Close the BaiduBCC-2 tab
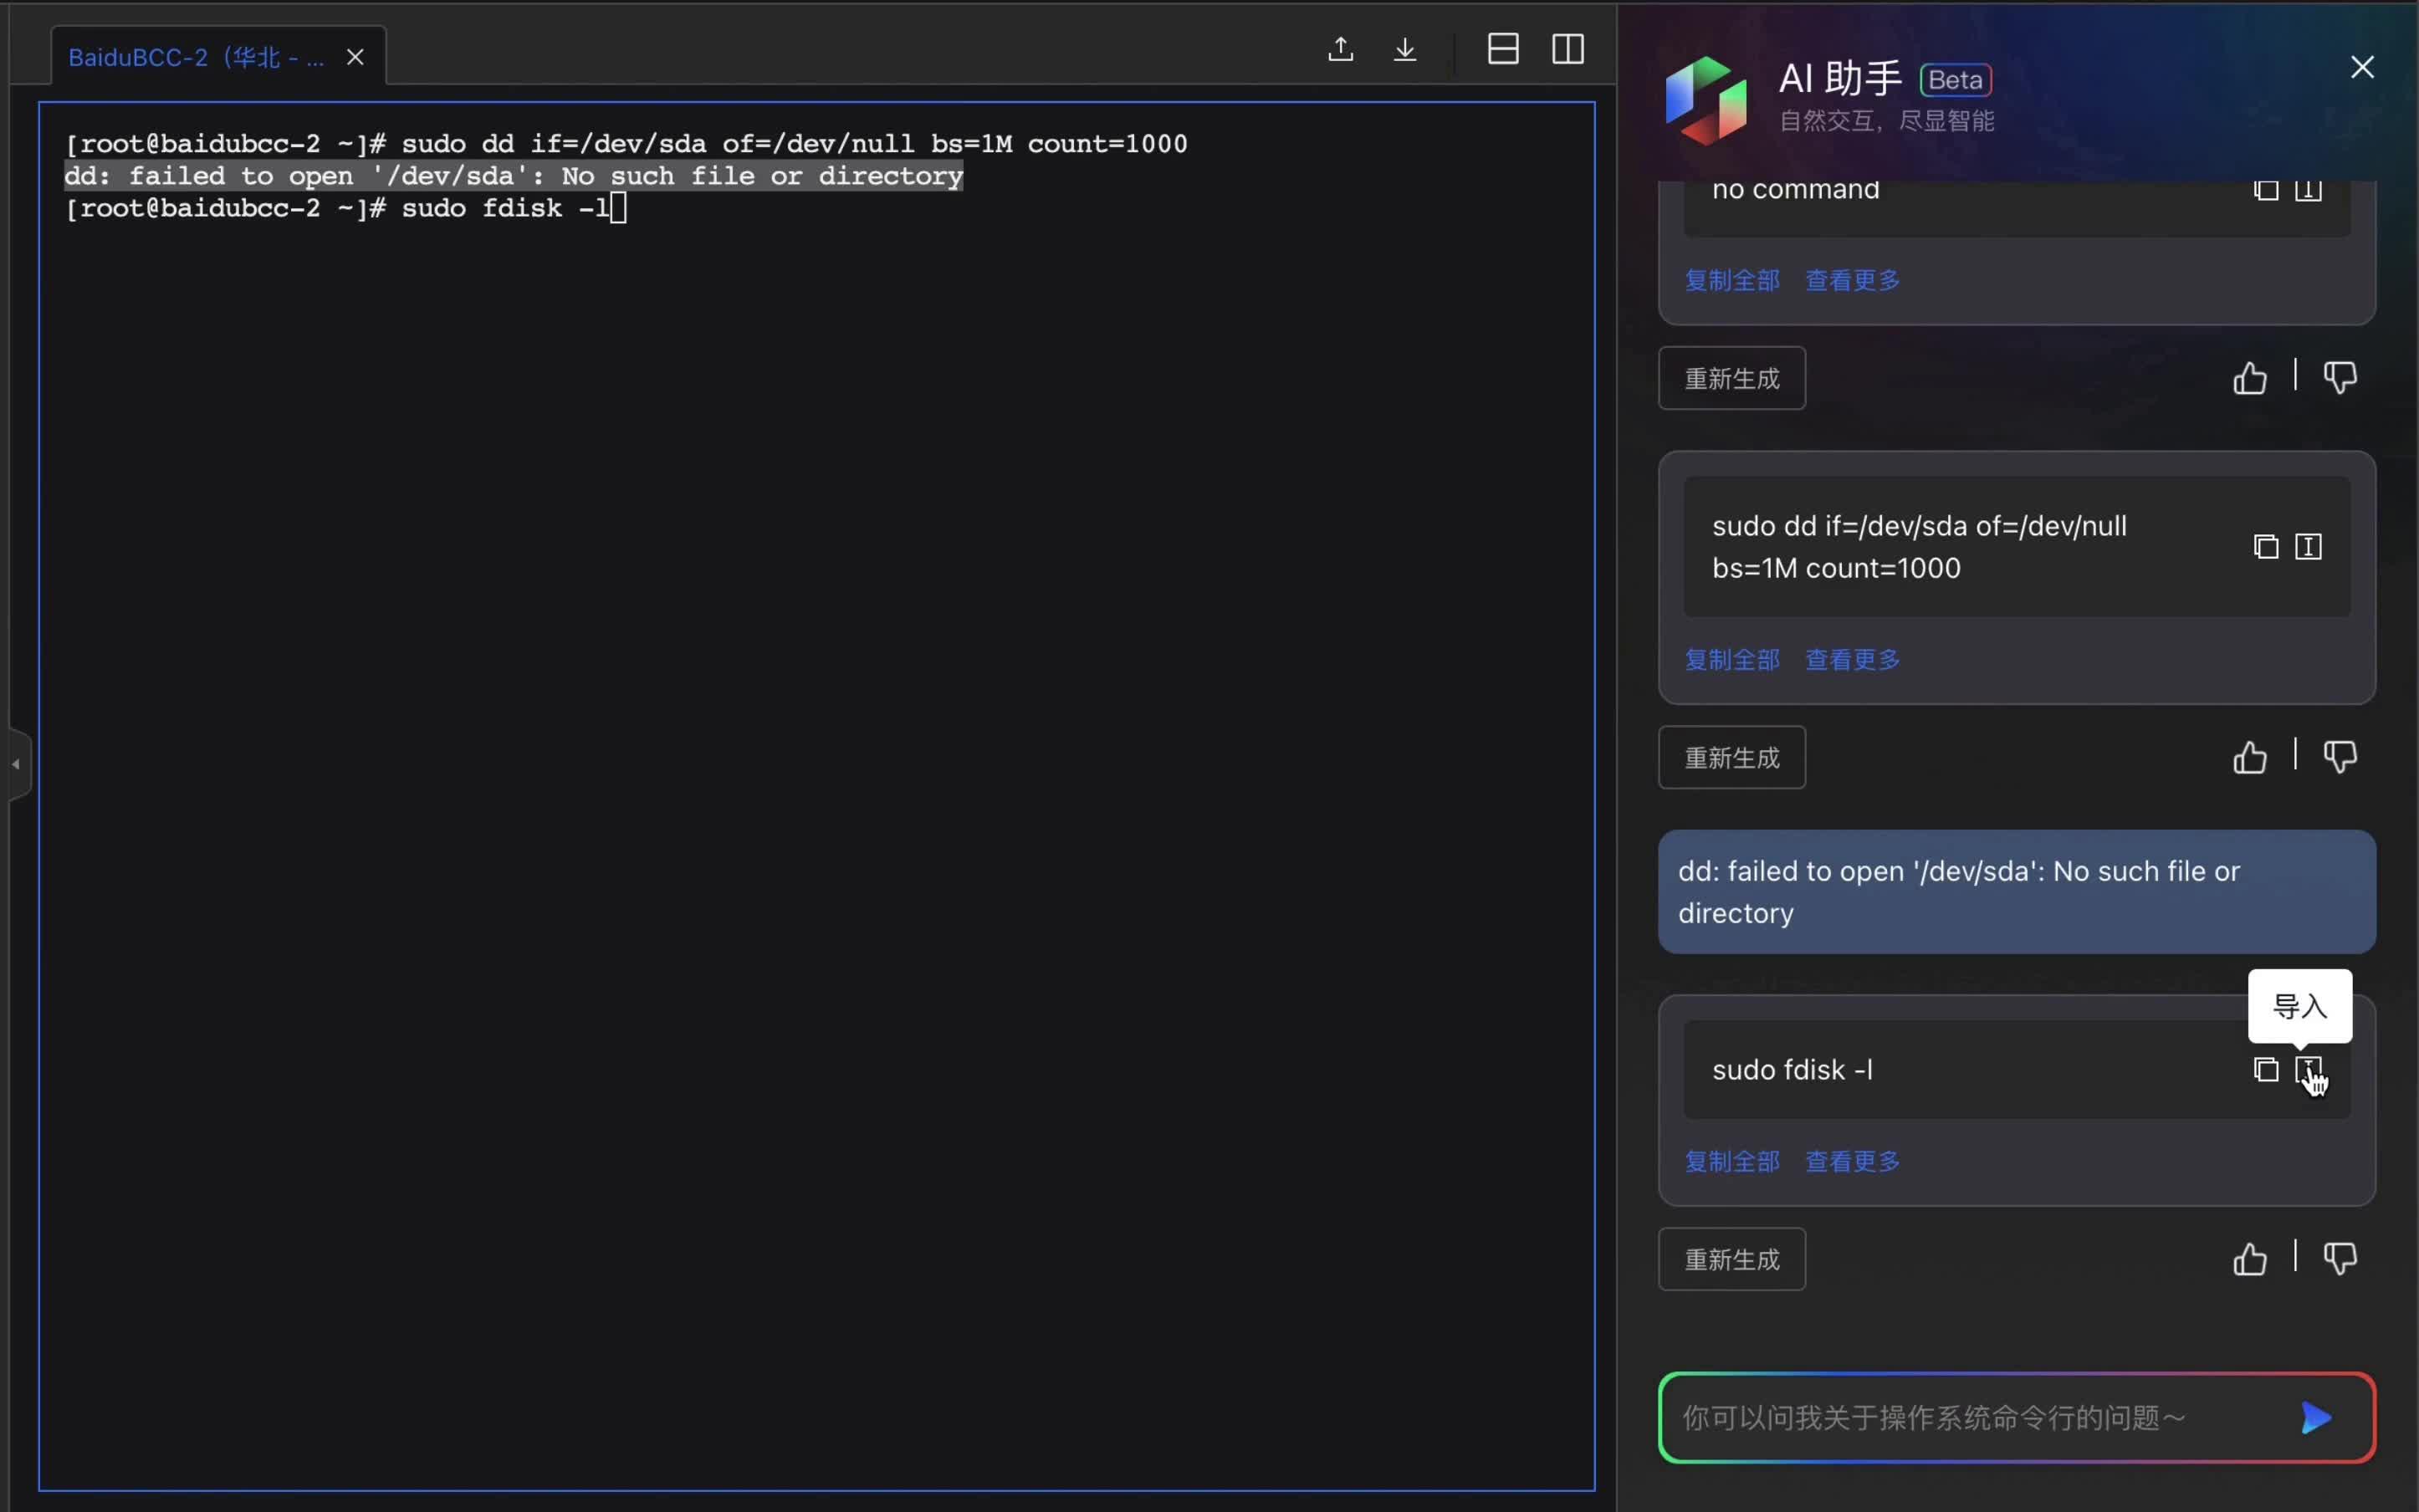Viewport: 2419px width, 1512px height. (355, 57)
